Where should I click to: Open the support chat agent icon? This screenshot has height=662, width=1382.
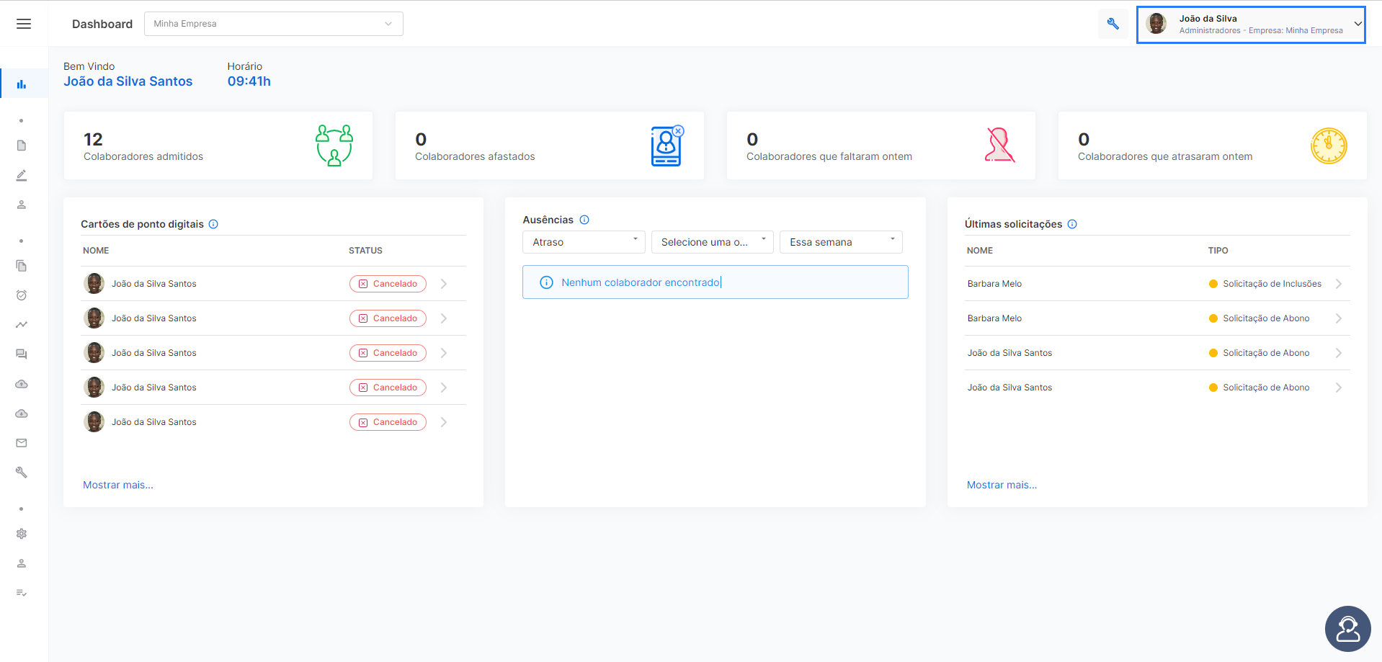click(x=1347, y=628)
